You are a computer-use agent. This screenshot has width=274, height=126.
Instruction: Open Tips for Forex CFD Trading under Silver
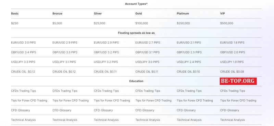(112, 100)
